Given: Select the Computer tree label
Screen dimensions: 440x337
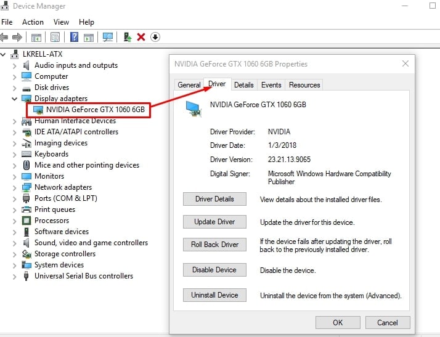Looking at the screenshot, I should point(51,76).
